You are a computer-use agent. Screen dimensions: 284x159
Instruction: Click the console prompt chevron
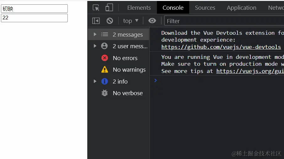pos(155,80)
